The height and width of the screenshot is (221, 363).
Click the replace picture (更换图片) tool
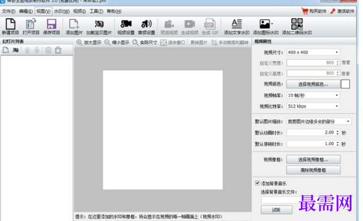coord(199,42)
